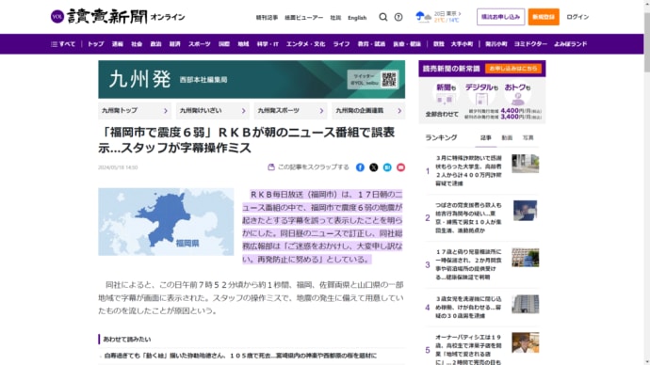Click the 西部本社編集局 label in banner
The height and width of the screenshot is (365, 650).
tap(203, 80)
